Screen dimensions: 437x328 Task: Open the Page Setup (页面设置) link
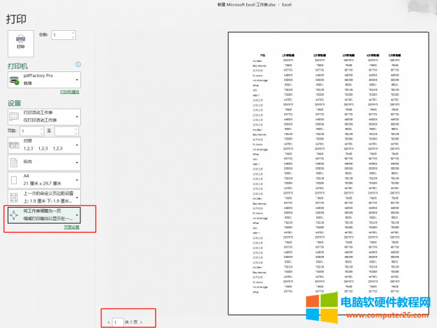71,228
